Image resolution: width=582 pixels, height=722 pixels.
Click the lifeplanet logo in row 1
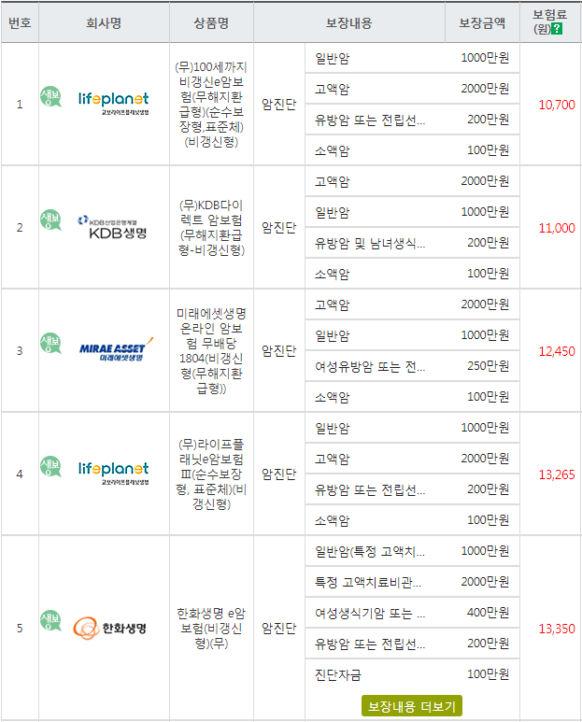[113, 103]
